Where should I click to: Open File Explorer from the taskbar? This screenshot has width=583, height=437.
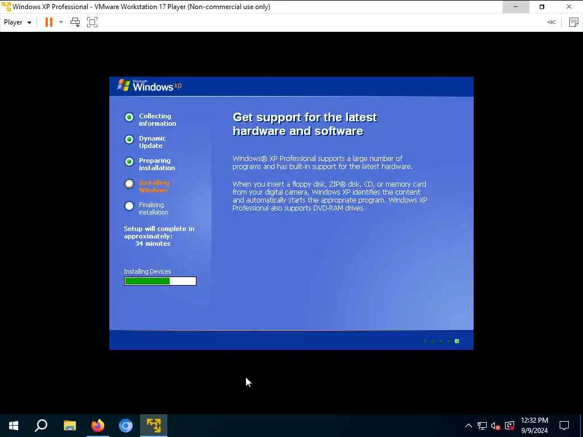(x=70, y=426)
